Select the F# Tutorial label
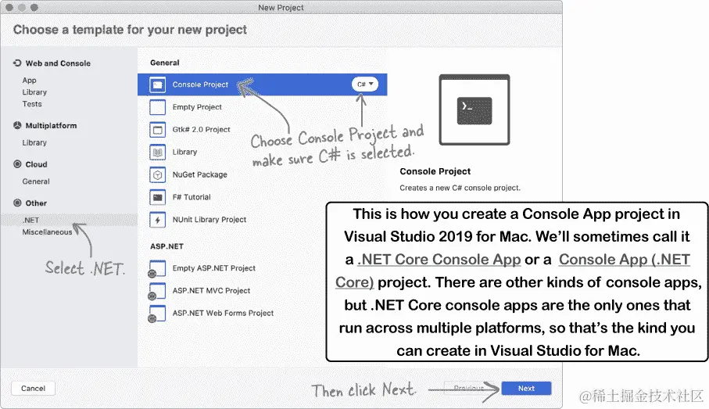This screenshot has height=409, width=709. tap(192, 197)
